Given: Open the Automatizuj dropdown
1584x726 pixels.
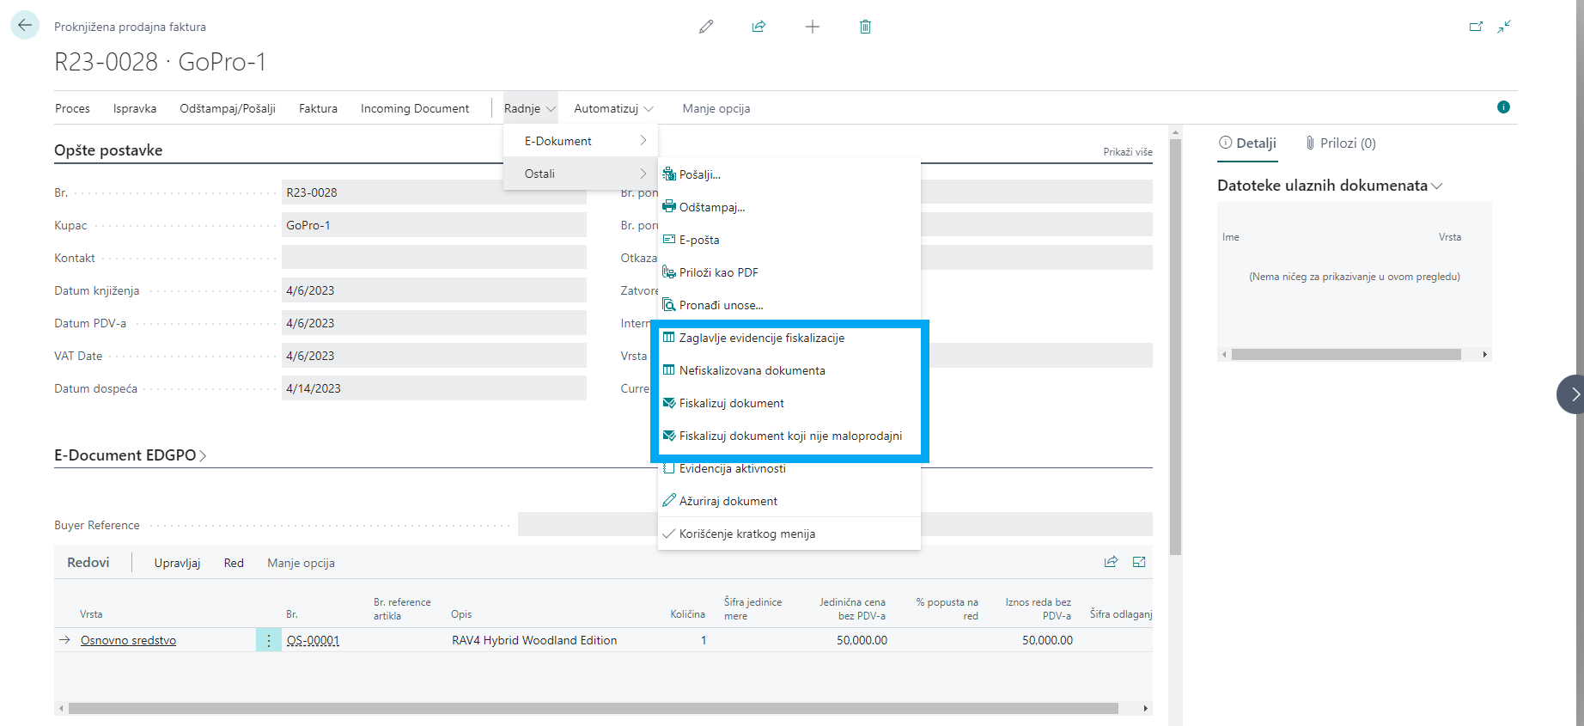Looking at the screenshot, I should tap(613, 108).
